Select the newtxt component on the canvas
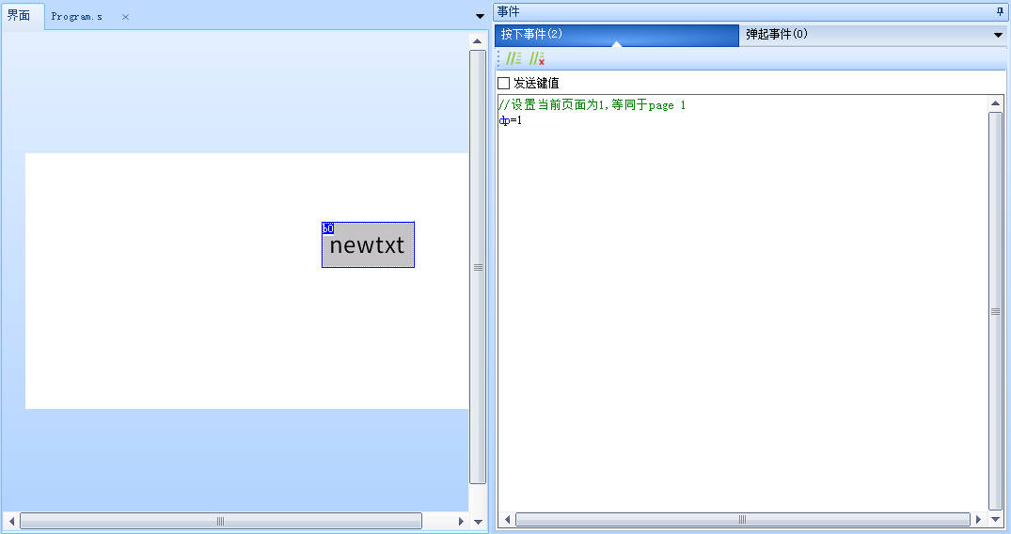Image resolution: width=1011 pixels, height=534 pixels. tap(368, 245)
